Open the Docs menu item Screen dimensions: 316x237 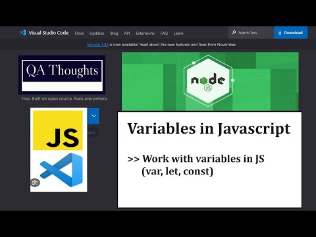pyautogui.click(x=79, y=34)
